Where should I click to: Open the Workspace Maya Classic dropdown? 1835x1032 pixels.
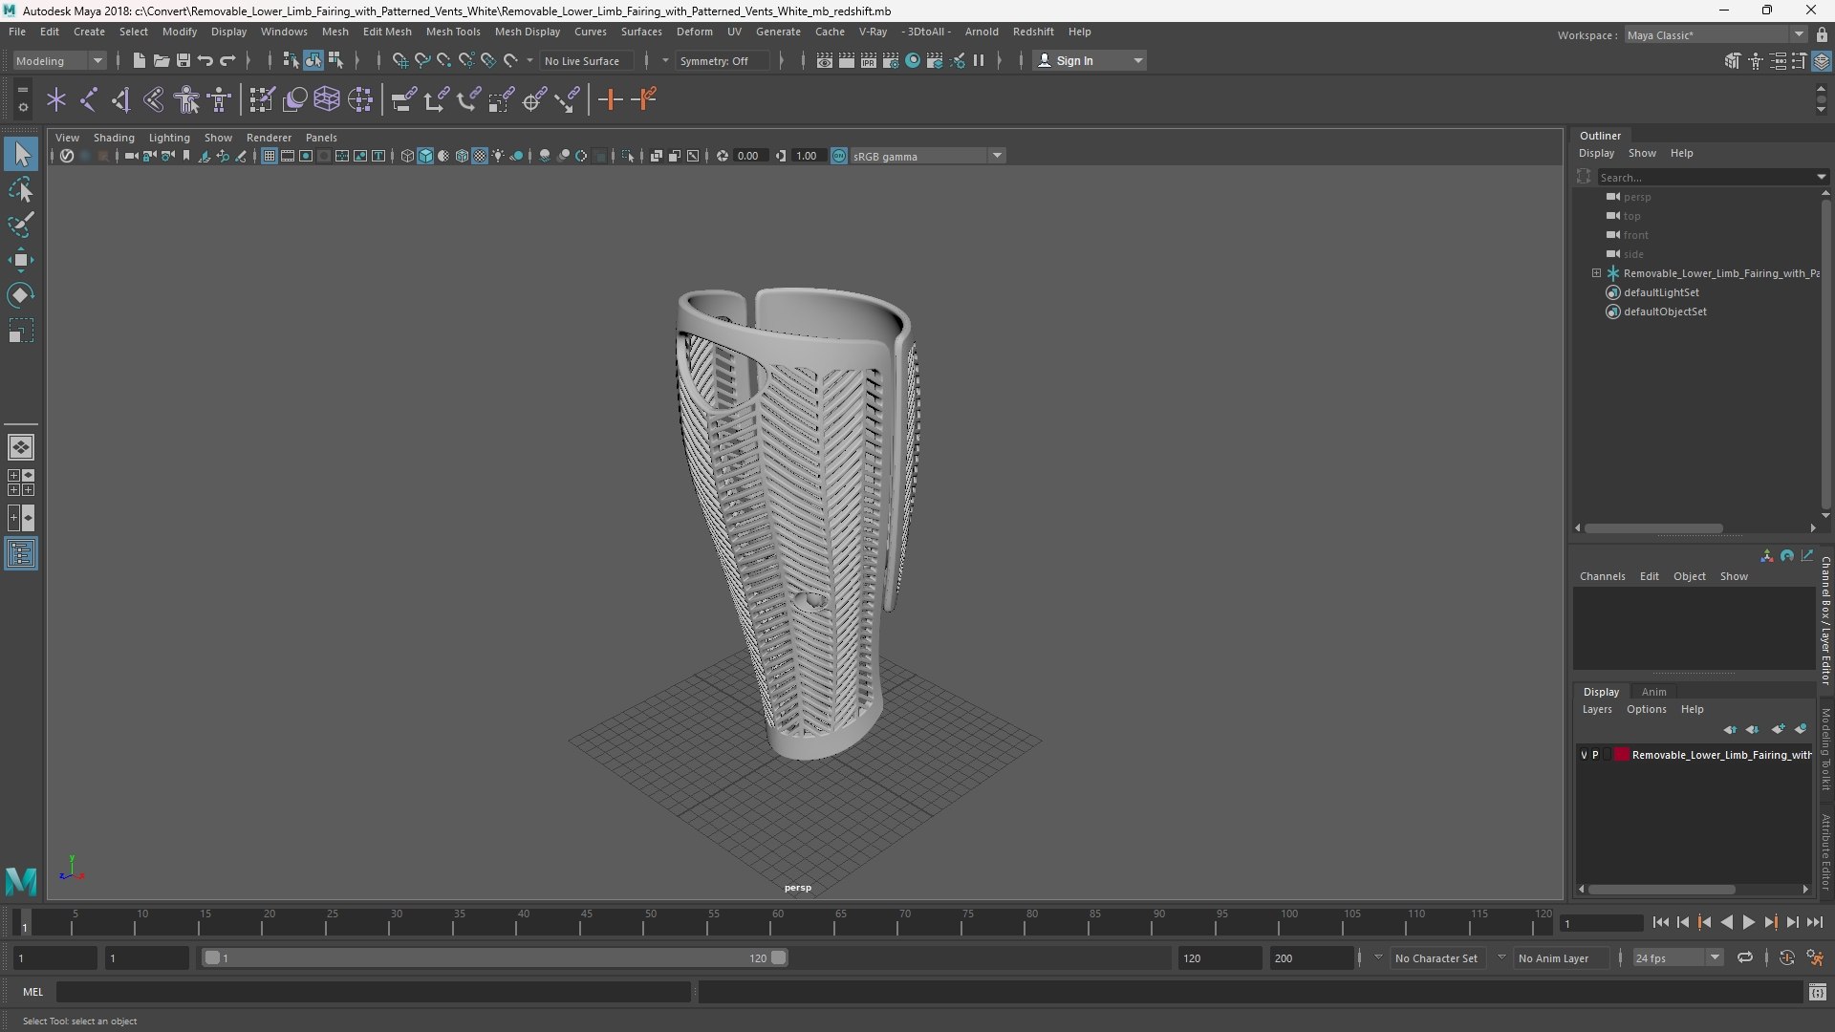pos(1716,34)
